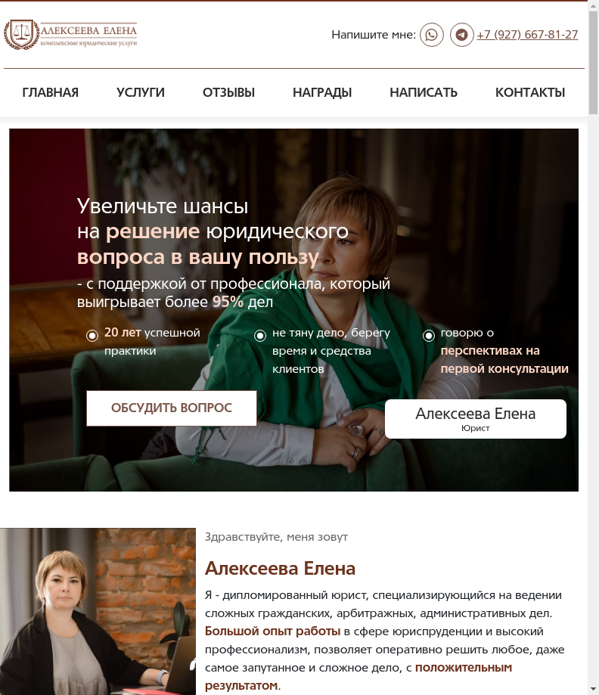This screenshot has height=695, width=599.
Task: Open the УСЛУГИ menu item
Action: tap(141, 92)
